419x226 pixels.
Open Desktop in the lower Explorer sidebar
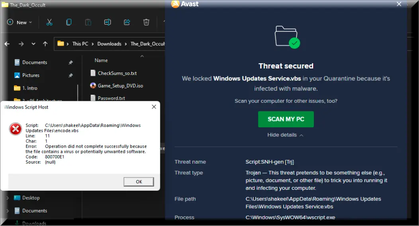pyautogui.click(x=31, y=198)
